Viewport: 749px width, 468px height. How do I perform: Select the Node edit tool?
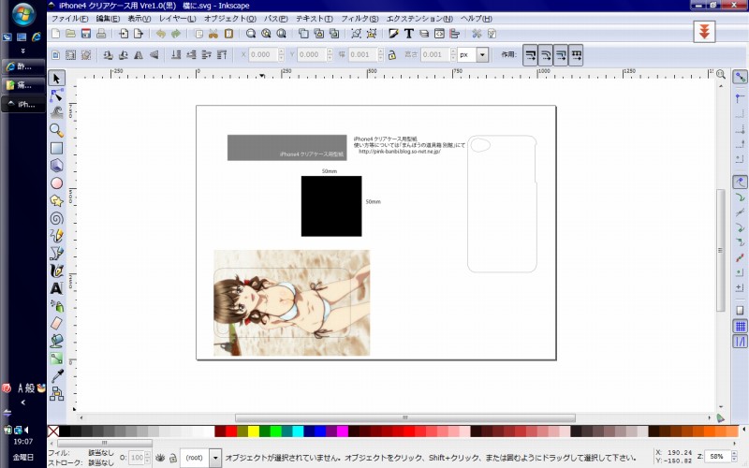[x=56, y=95]
